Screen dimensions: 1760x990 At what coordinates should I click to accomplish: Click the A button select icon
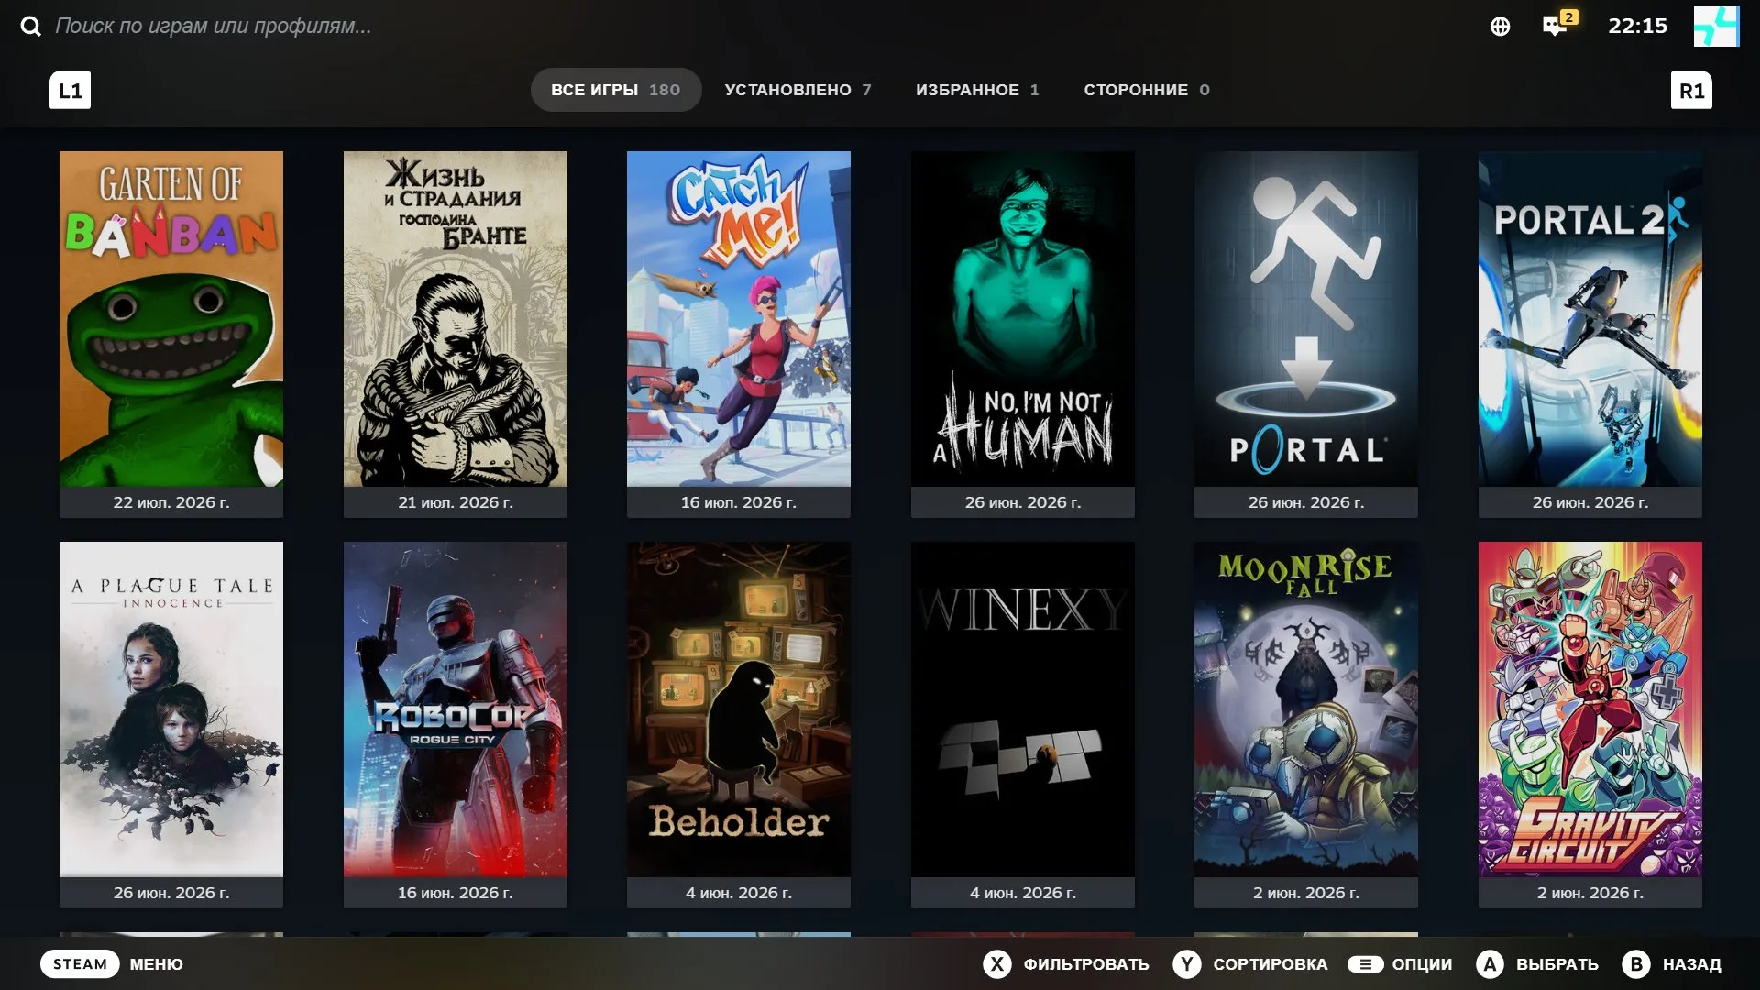1490,964
